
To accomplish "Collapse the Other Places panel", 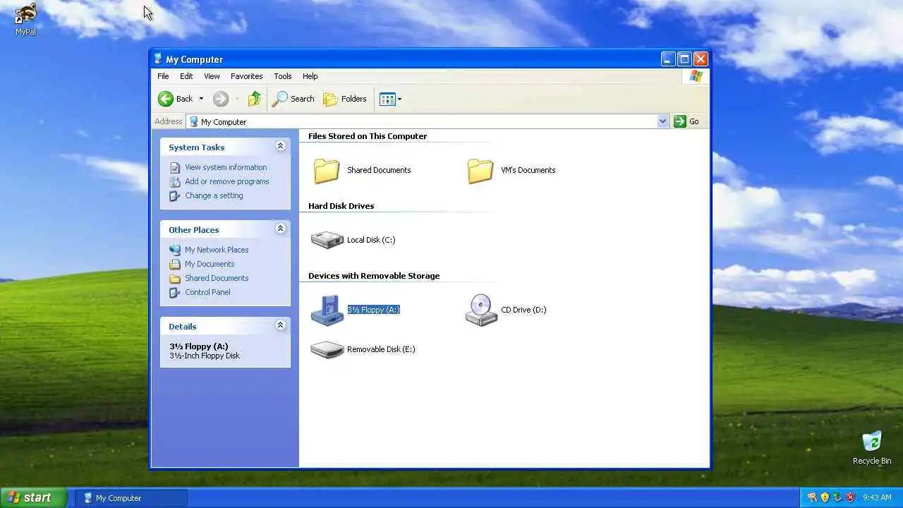I will click(280, 229).
